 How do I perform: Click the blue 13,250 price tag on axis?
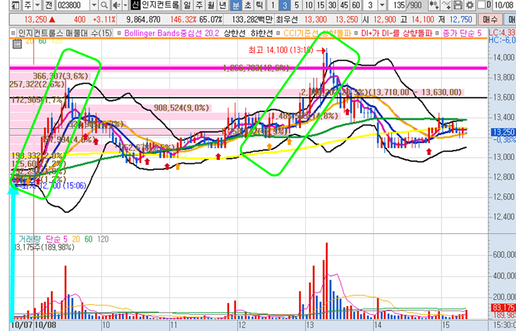point(503,132)
